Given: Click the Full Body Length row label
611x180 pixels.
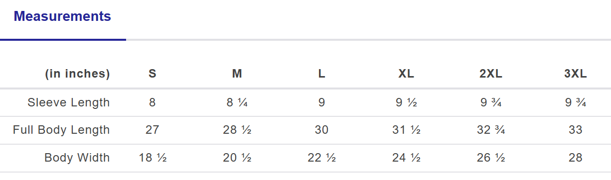Looking at the screenshot, I should (x=61, y=130).
